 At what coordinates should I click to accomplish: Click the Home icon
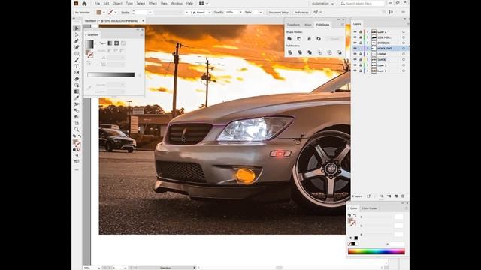[84, 4]
